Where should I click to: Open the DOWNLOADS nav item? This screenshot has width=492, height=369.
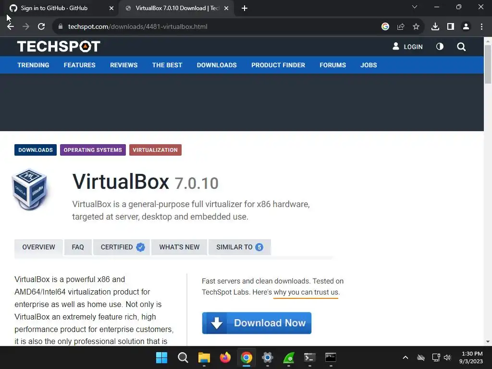217,65
